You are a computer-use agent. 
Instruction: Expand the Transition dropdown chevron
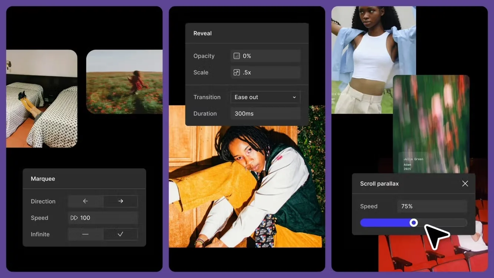pyautogui.click(x=294, y=97)
